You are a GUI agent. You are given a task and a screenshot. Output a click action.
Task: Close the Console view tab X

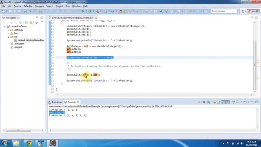click(78, 102)
